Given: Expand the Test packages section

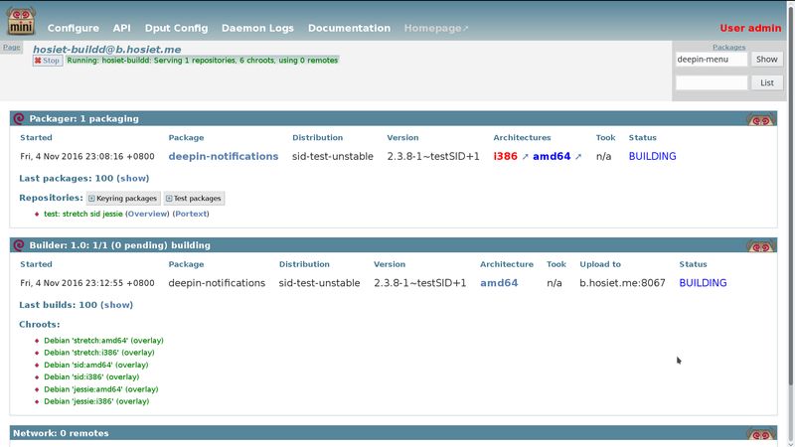Looking at the screenshot, I should click(194, 198).
